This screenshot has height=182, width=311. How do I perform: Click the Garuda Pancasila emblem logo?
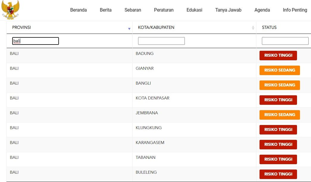coord(10,10)
